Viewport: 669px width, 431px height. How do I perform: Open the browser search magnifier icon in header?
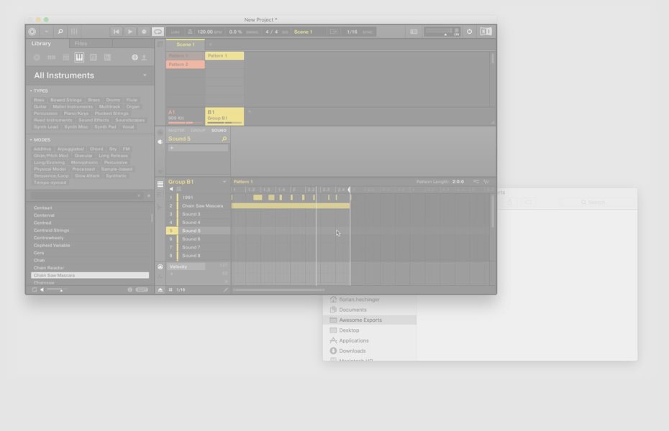(x=60, y=32)
